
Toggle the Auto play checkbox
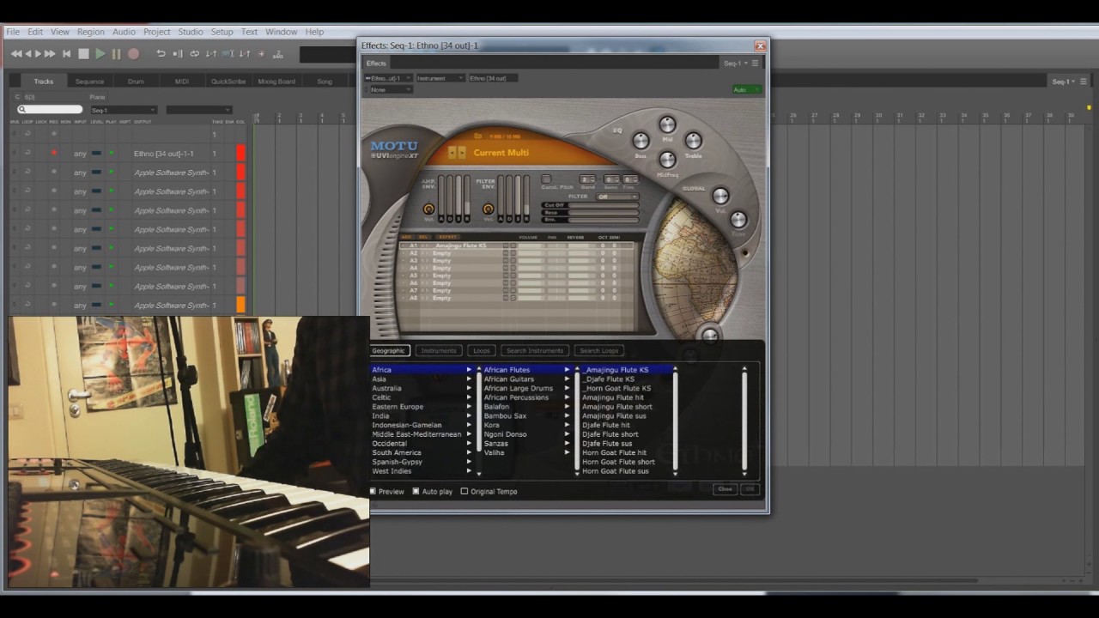pos(416,492)
